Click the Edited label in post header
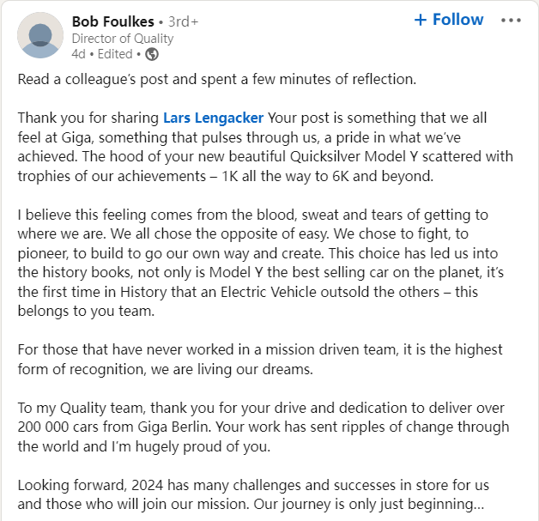The image size is (539, 521). click(114, 54)
